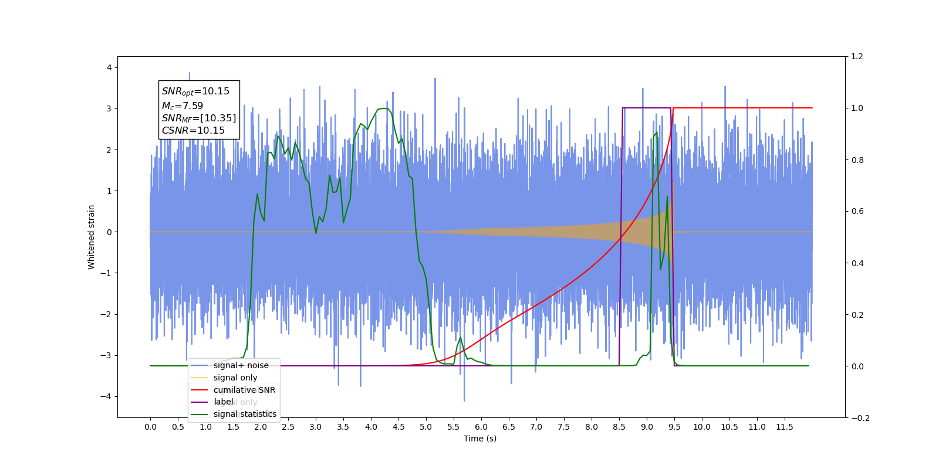Image resolution: width=939 pixels, height=469 pixels.
Task: Click the 'signal statistics' legend entry
Action: coord(234,414)
